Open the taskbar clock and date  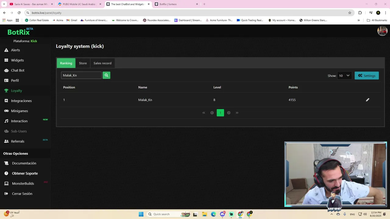coord(376,214)
